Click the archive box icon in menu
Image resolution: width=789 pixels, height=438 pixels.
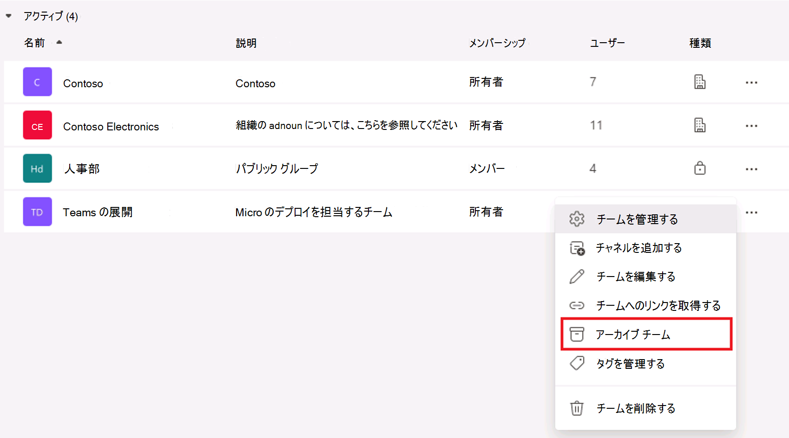577,334
